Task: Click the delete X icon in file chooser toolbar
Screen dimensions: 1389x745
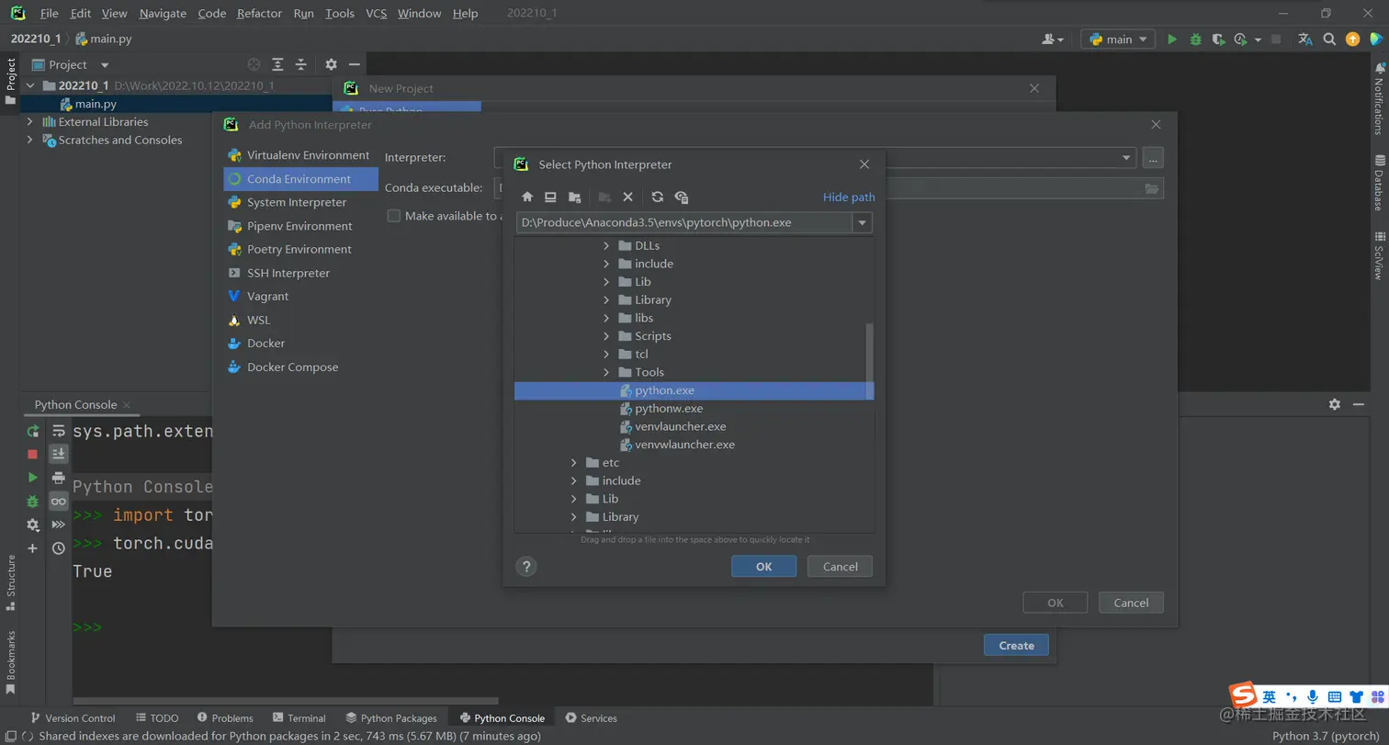Action: pos(628,198)
